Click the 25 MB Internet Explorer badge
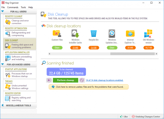 click(x=130, y=48)
